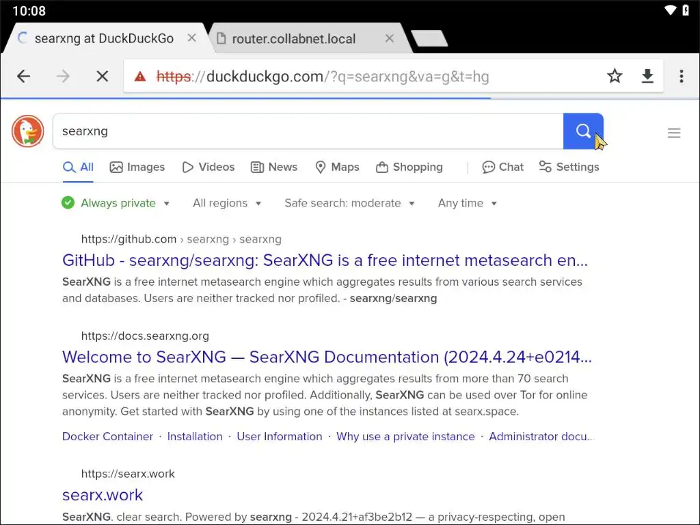700x525 pixels.
Task: Open Welcome to SearXNG Documentation result
Action: (x=327, y=357)
